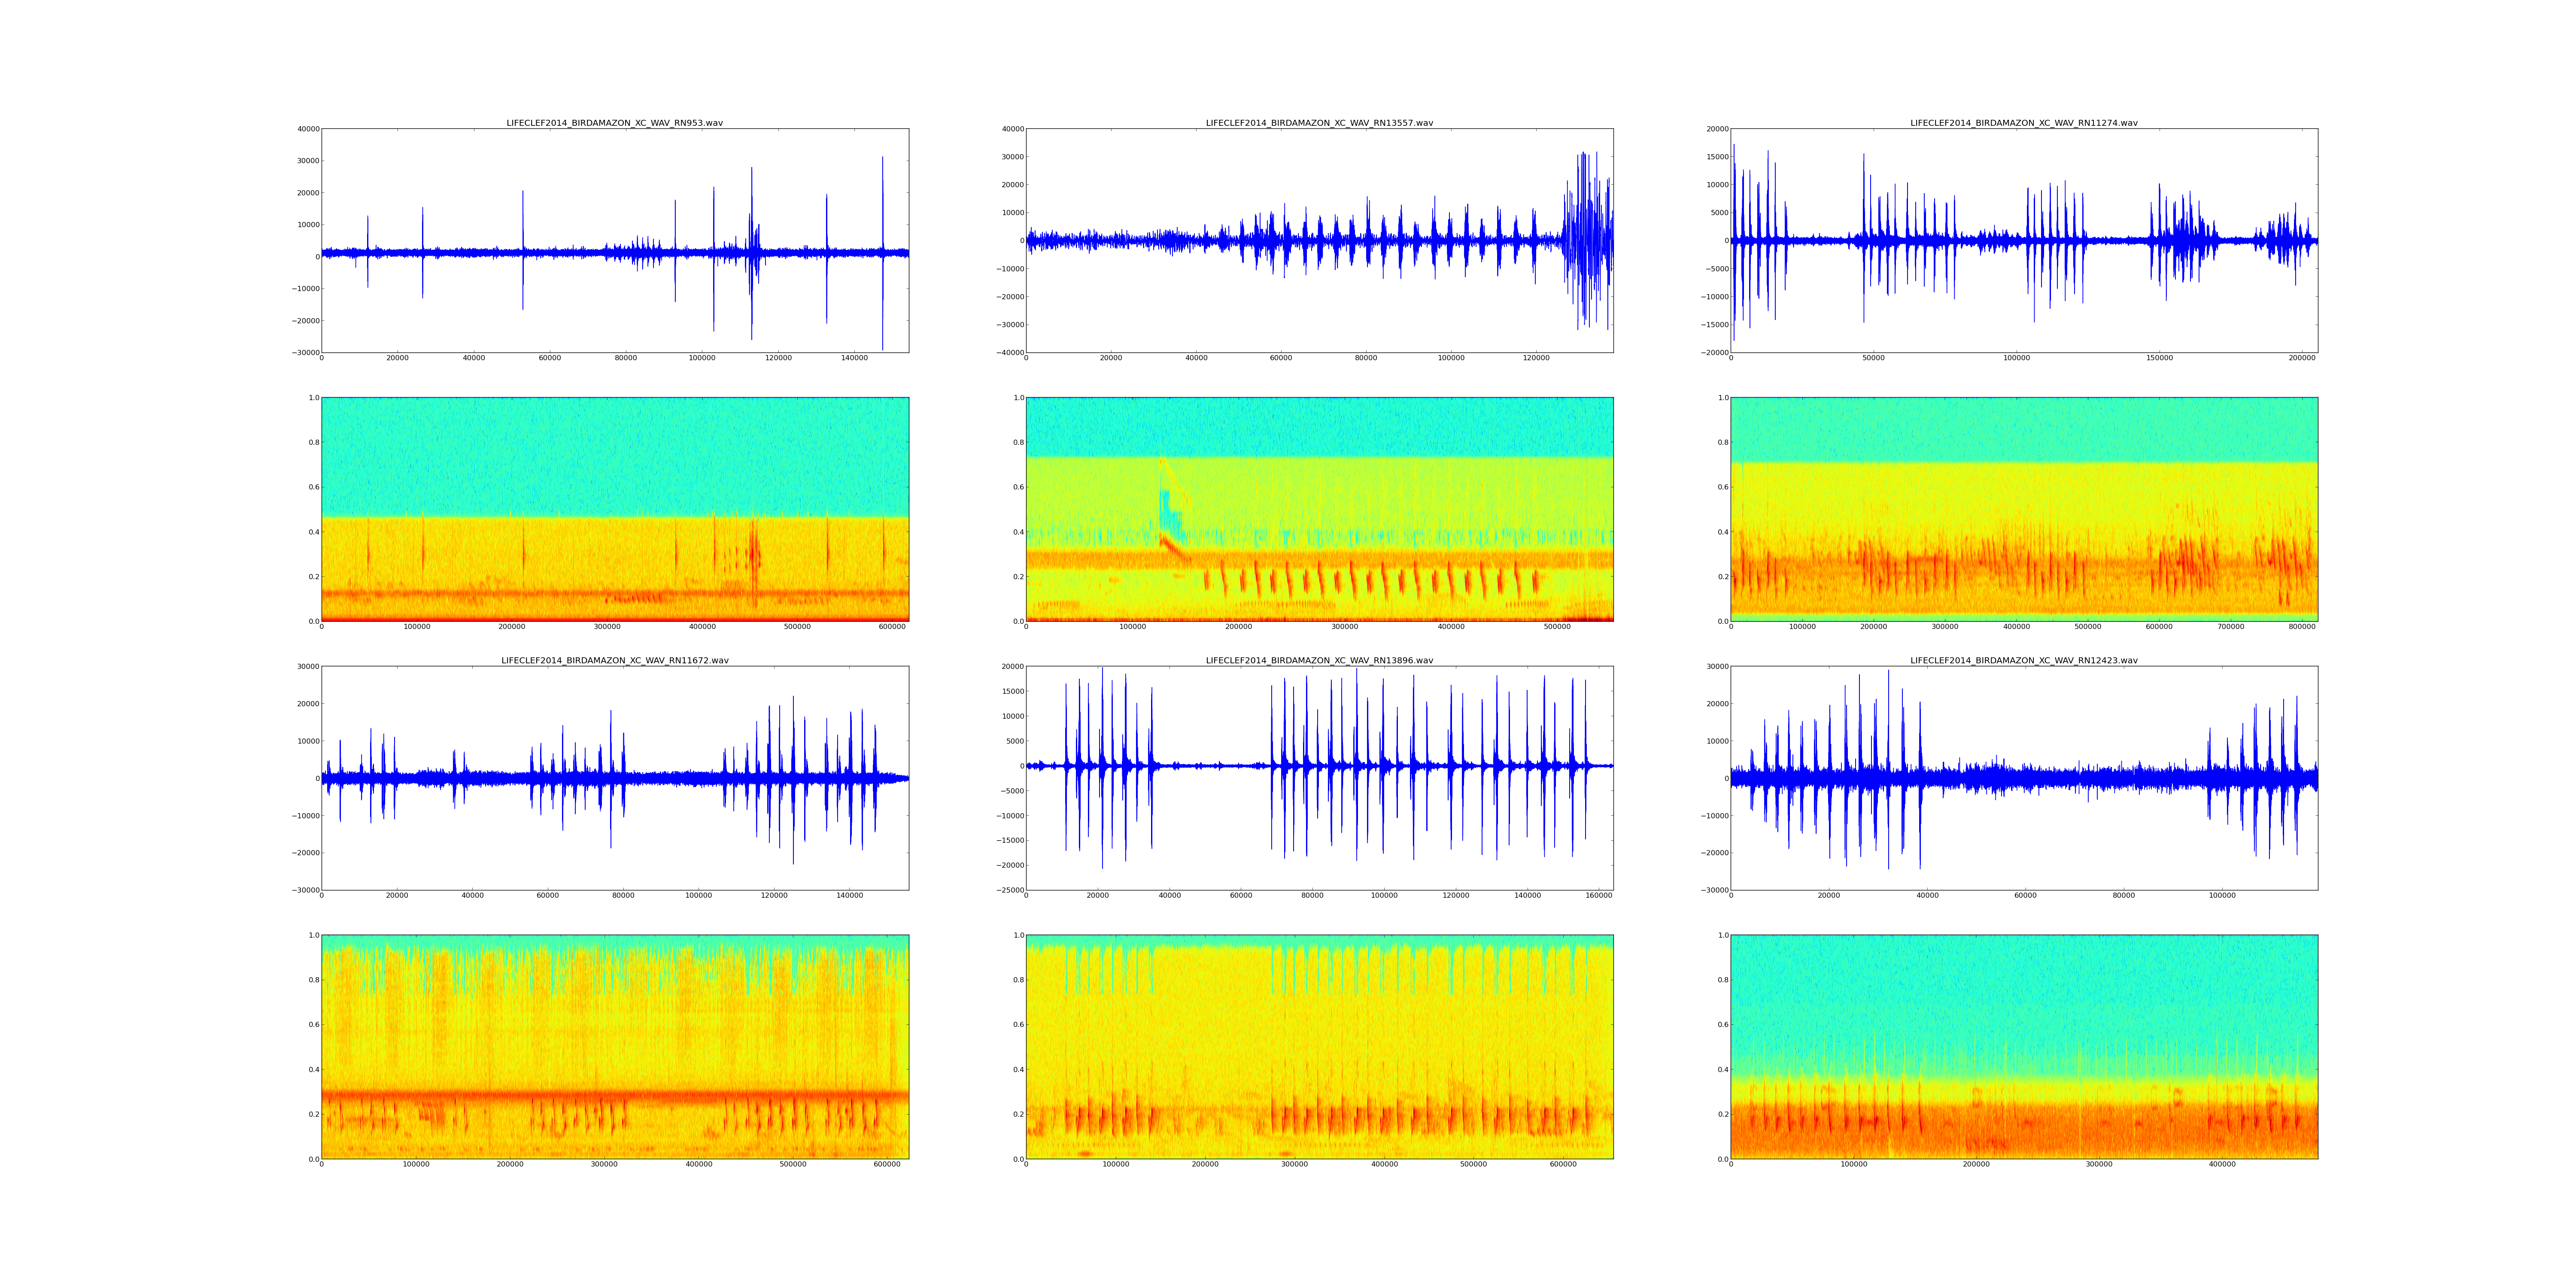Viewport: 2576px width, 1288px height.
Task: Click the RN13557.wav plot title
Action: (x=1319, y=123)
